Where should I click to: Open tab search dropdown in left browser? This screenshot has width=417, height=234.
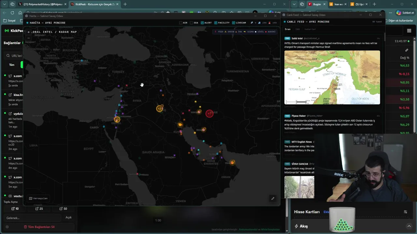tap(4, 4)
